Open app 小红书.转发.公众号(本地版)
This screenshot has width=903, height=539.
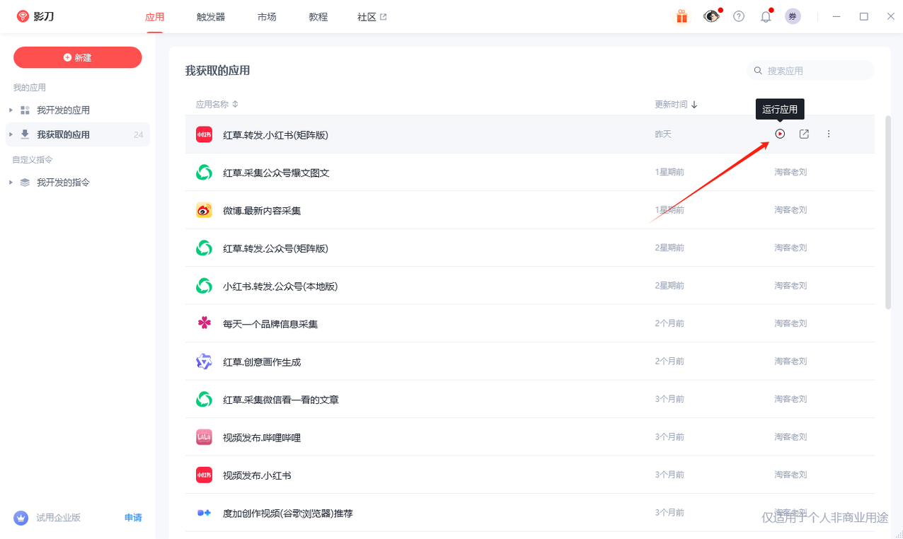pos(280,286)
